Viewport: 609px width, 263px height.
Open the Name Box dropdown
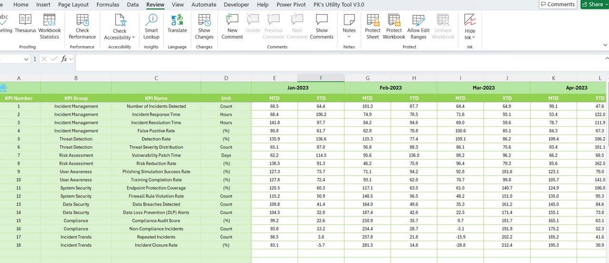coord(26,59)
